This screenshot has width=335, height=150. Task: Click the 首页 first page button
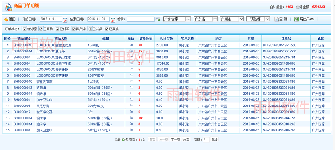pyautogui.click(x=152, y=140)
